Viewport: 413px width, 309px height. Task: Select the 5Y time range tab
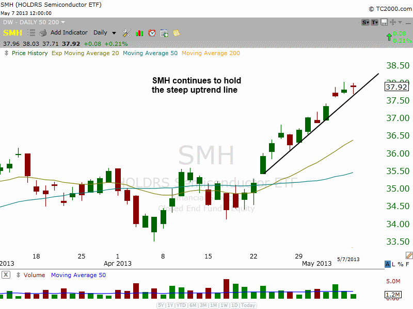click(x=161, y=305)
